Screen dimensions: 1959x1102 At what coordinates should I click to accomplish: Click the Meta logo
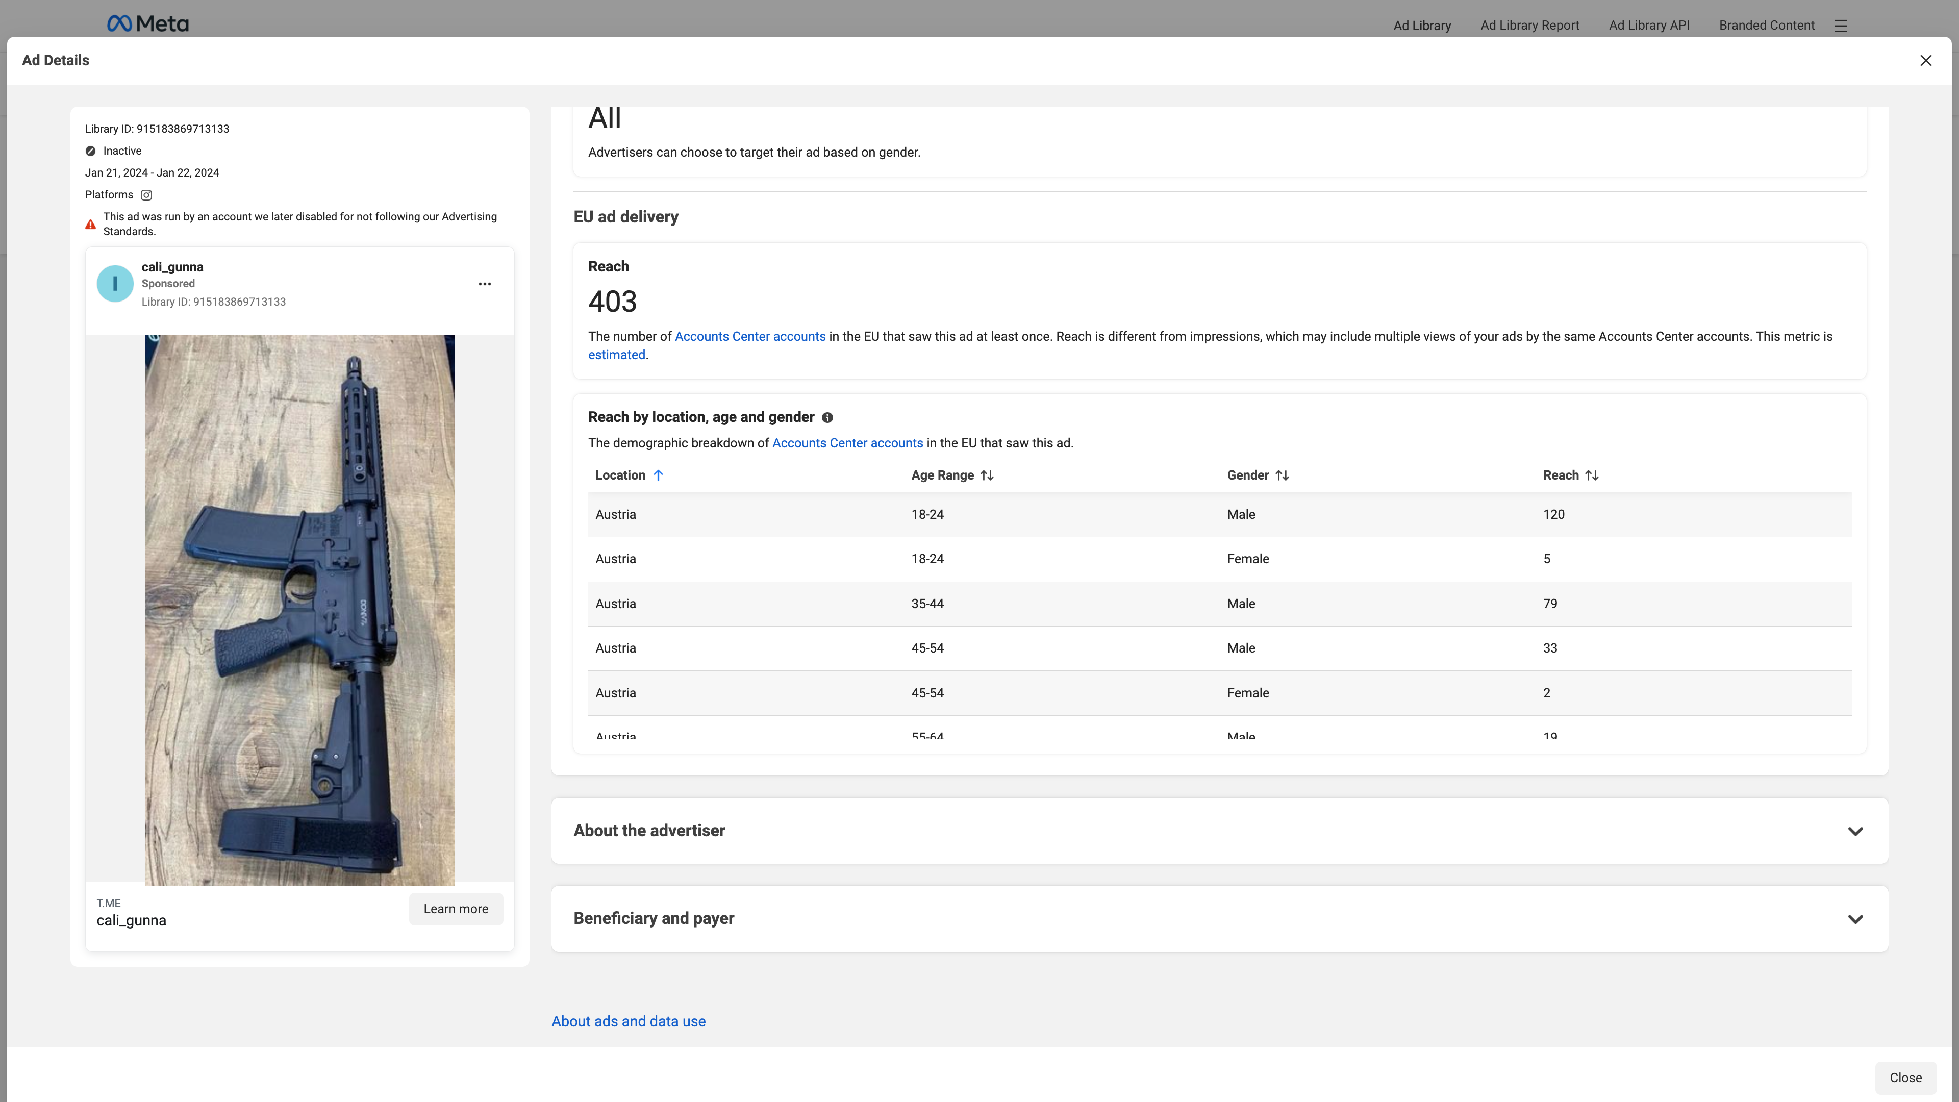click(147, 23)
